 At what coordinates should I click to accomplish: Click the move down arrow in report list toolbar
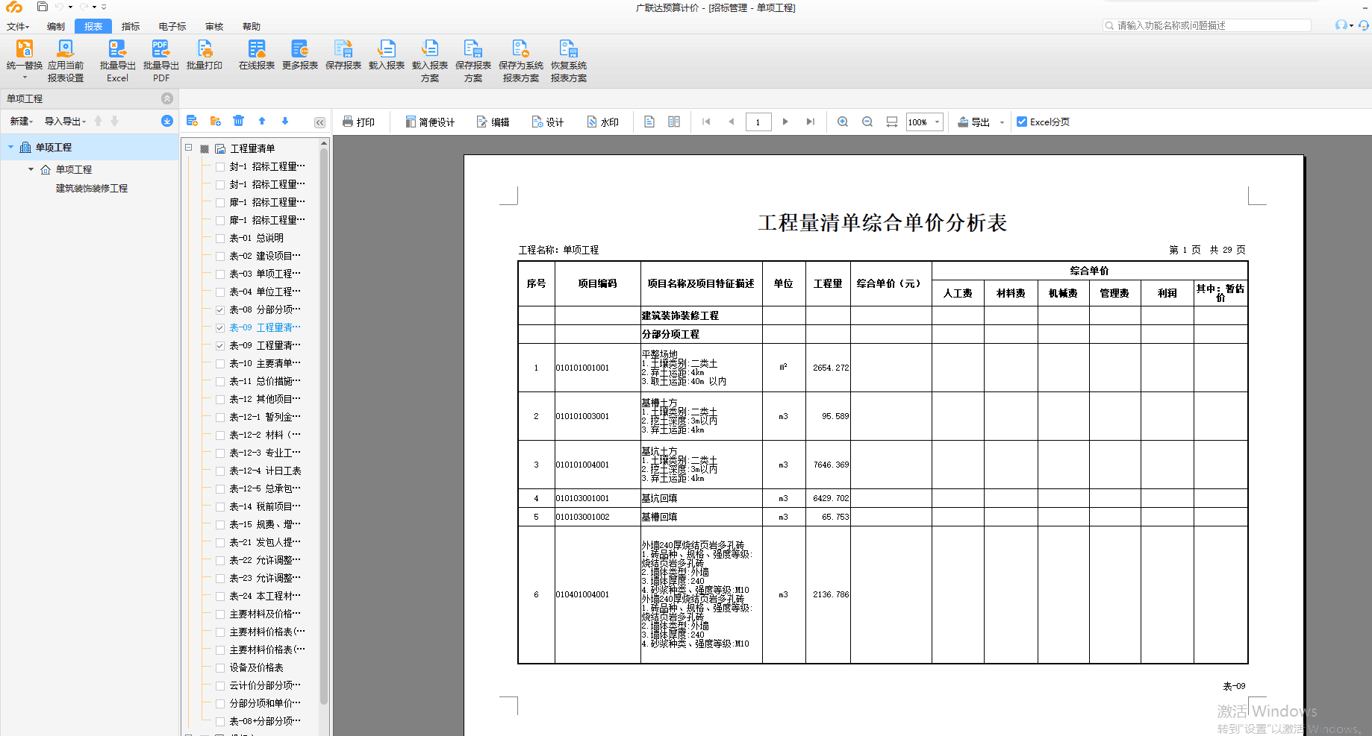click(x=285, y=121)
